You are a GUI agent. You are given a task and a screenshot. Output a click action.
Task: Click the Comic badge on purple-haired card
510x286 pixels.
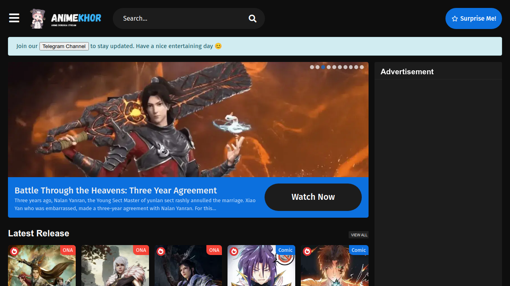[285, 250]
